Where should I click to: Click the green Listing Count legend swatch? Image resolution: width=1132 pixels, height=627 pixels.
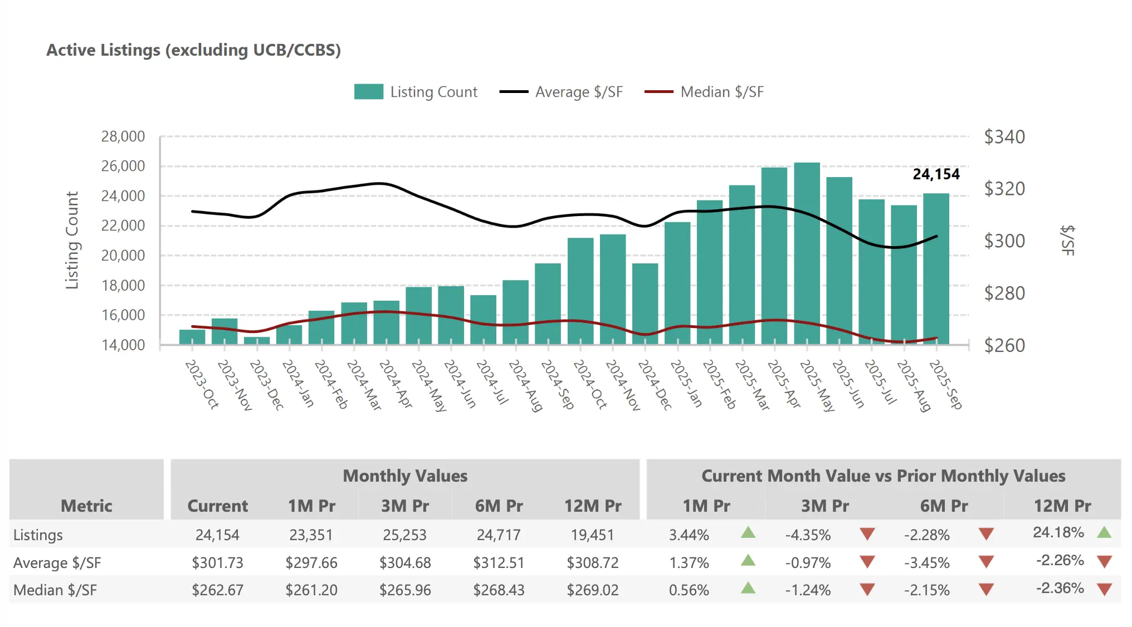[368, 92]
